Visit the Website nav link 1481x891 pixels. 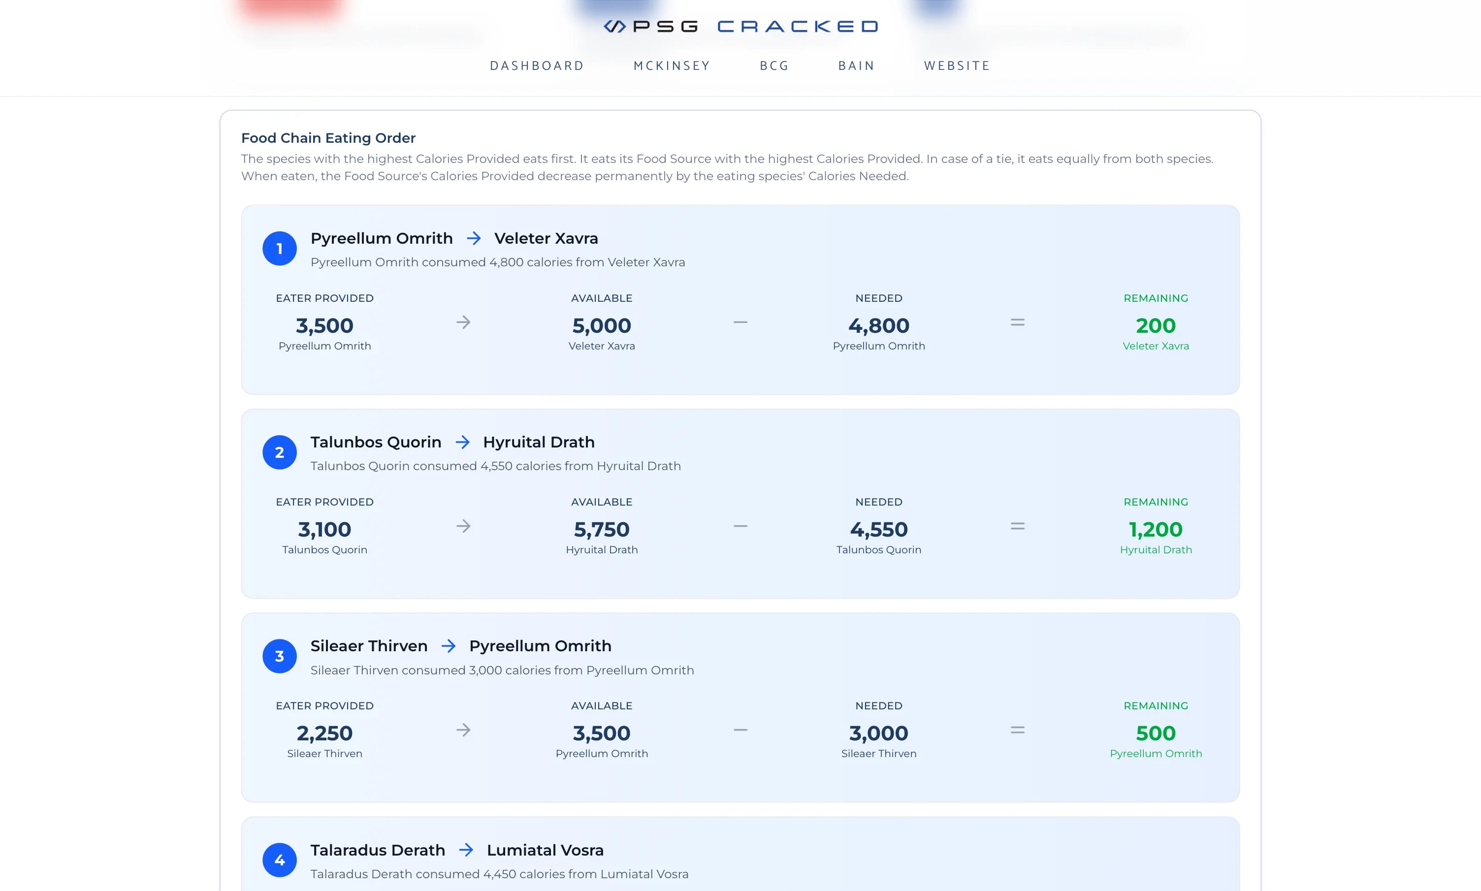[957, 66]
